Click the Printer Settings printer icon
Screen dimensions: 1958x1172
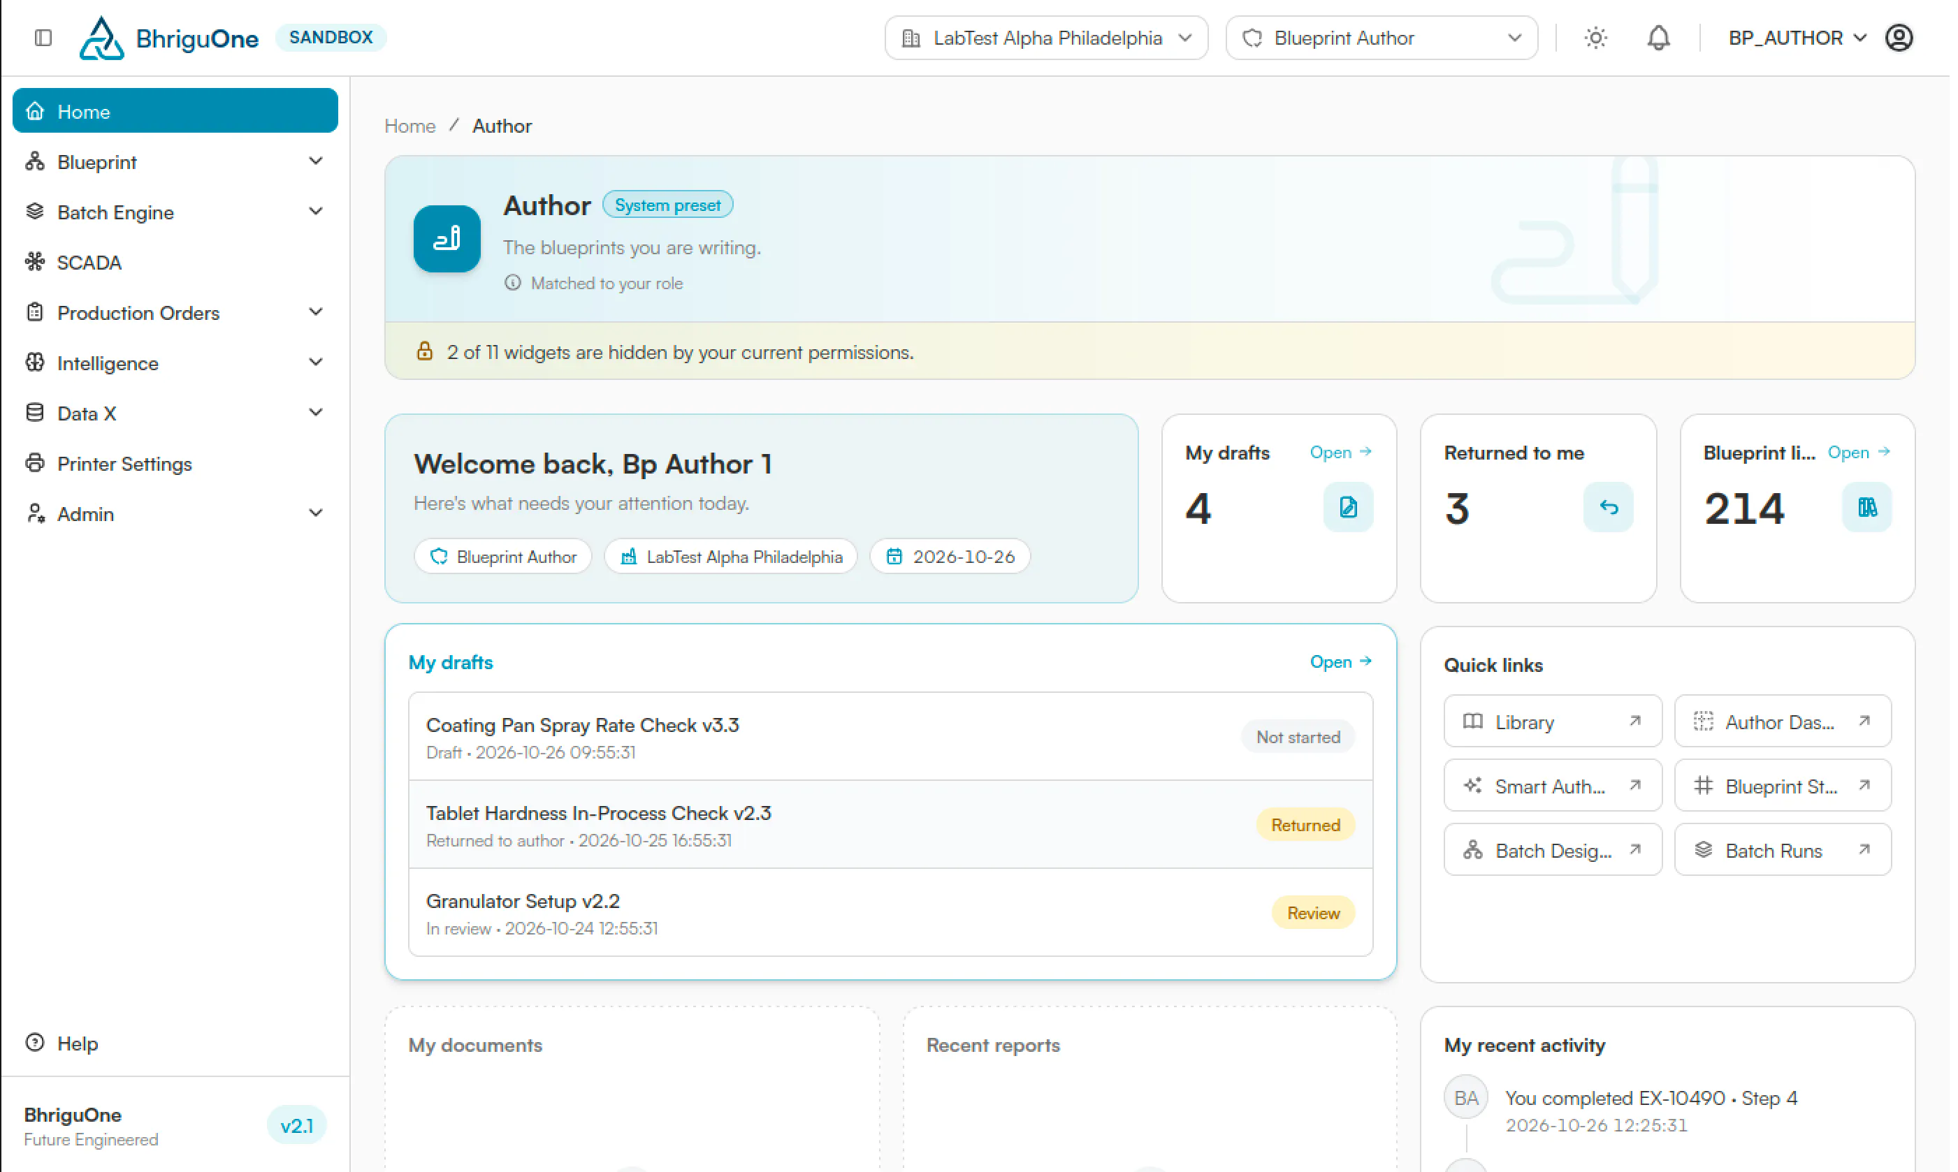35,463
